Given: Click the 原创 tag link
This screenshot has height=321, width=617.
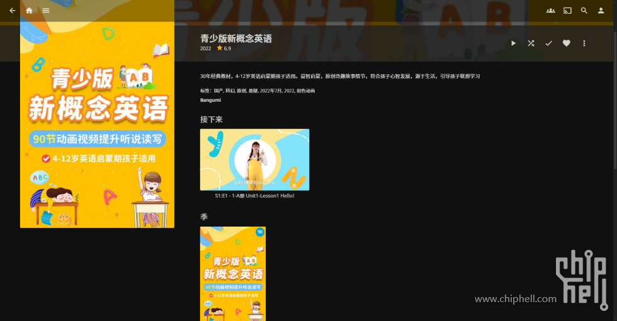Looking at the screenshot, I should [x=242, y=91].
